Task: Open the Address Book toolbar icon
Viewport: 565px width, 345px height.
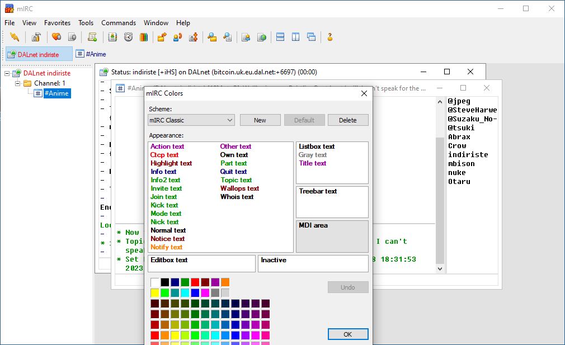Action: click(x=112, y=37)
